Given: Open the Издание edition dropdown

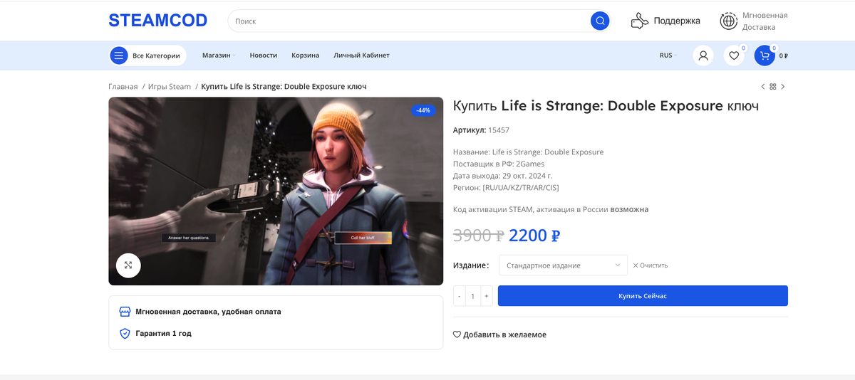Looking at the screenshot, I should (563, 265).
